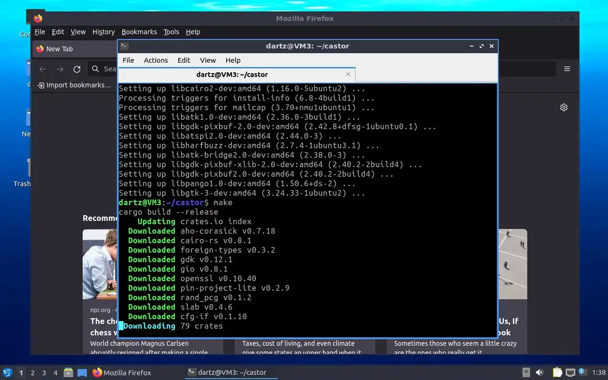Click the Firefox back arrow button

(43, 69)
